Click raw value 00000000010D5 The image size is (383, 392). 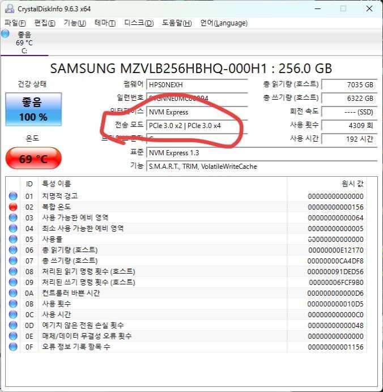tap(335, 304)
